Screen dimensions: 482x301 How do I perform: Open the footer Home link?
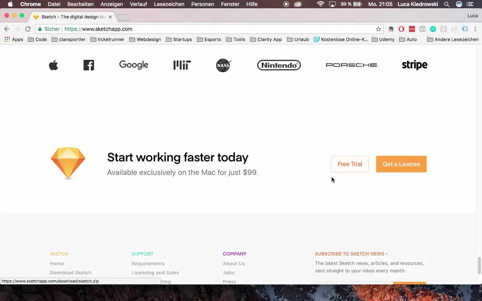point(57,263)
